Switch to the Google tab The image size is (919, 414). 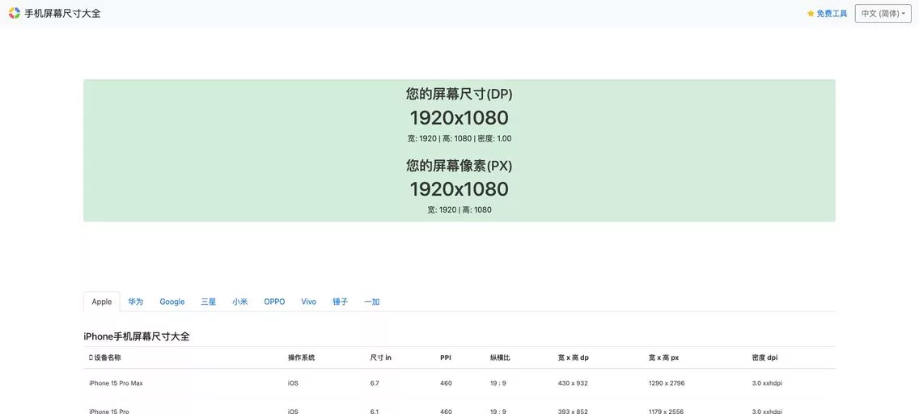point(172,302)
